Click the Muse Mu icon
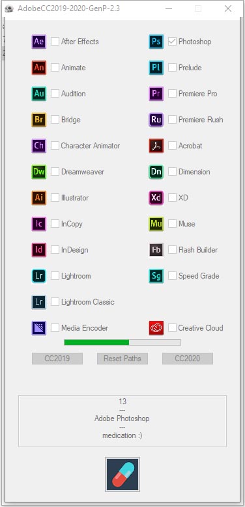 click(156, 224)
